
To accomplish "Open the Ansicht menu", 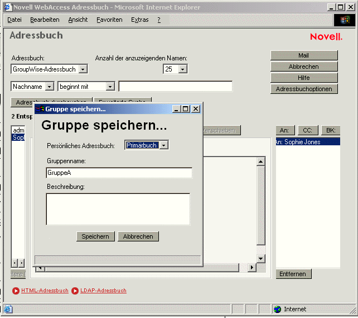I will pyautogui.click(x=78, y=20).
